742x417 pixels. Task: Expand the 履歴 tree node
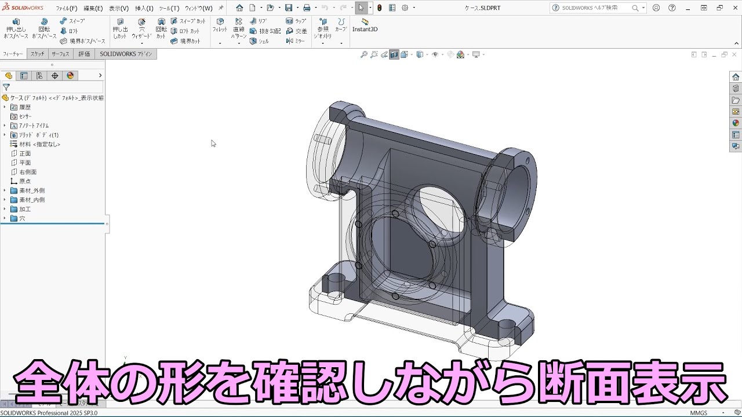pyautogui.click(x=5, y=107)
